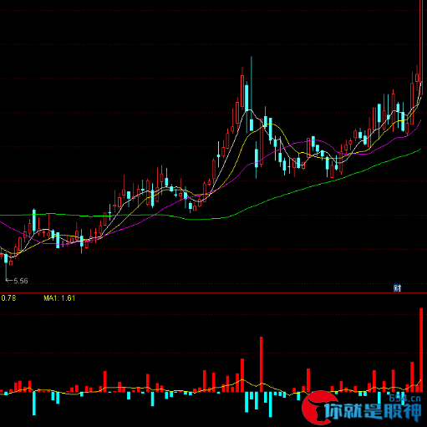Select the final tall red limit-up candlestick
Screen dimensions: 427x427
(x=421, y=48)
